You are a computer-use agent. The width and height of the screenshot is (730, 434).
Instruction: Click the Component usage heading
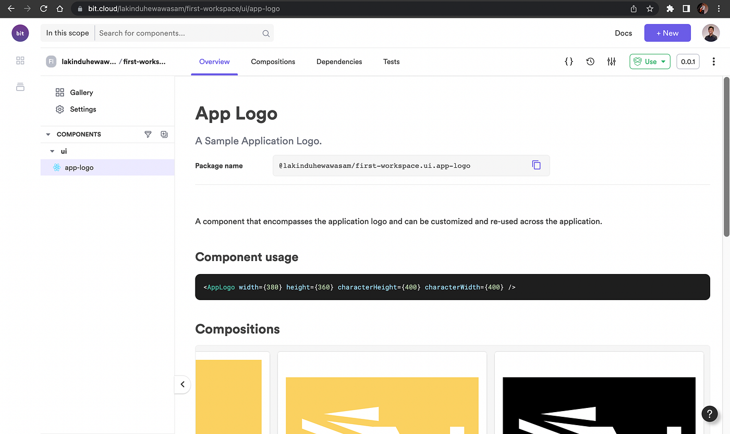coord(247,257)
